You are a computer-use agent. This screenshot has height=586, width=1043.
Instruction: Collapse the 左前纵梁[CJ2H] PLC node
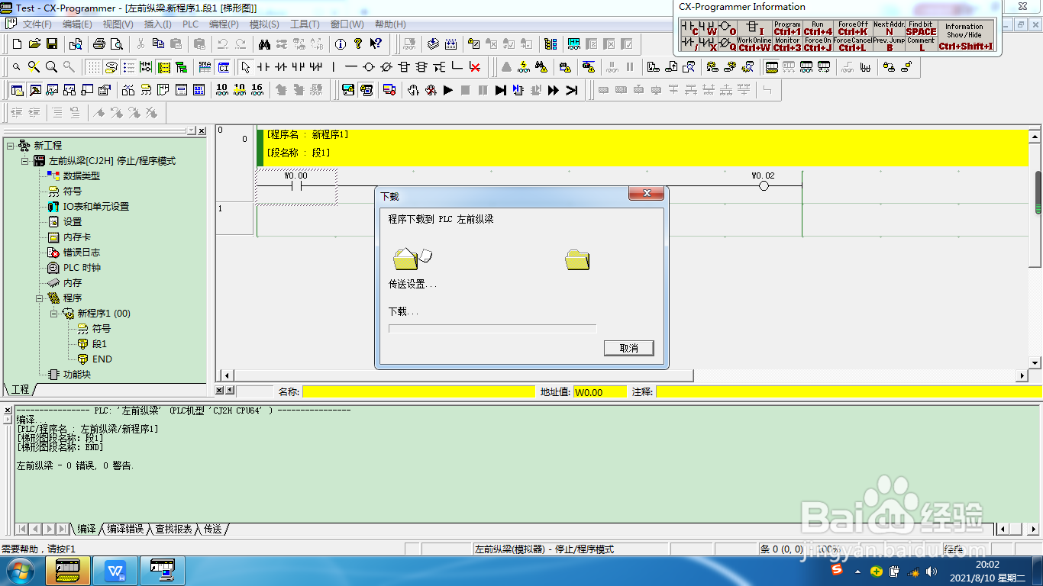pos(24,161)
